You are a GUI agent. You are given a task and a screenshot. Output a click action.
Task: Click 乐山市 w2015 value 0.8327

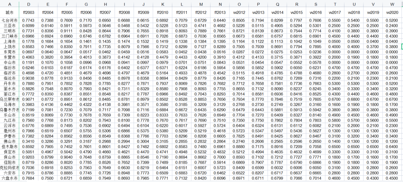(x=297, y=115)
